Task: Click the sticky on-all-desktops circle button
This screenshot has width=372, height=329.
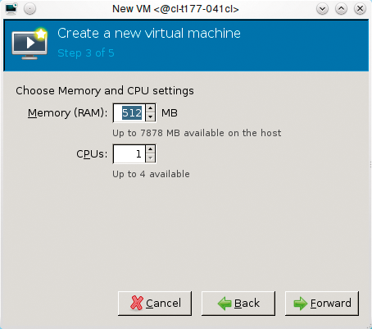Action: tap(29, 9)
